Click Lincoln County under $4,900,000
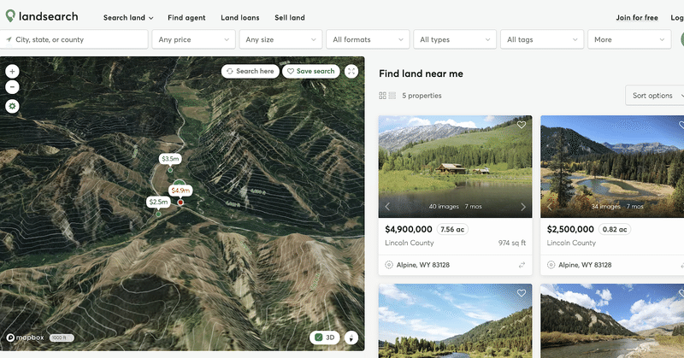Viewport: 684px width, 358px height. pos(410,243)
